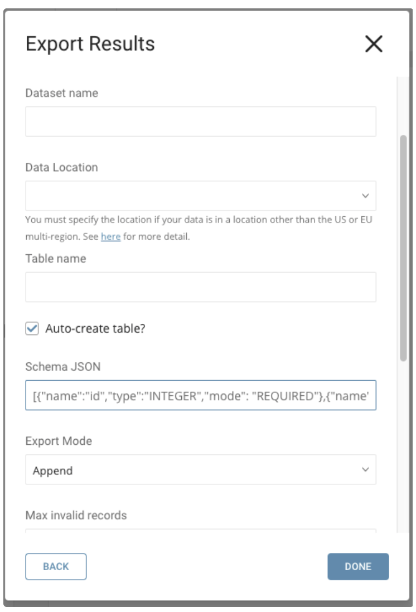The height and width of the screenshot is (612, 416).
Task: Select the Max invalid records field
Action: 200,531
